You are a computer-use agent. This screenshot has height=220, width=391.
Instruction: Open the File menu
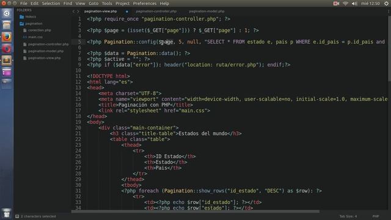[24, 4]
